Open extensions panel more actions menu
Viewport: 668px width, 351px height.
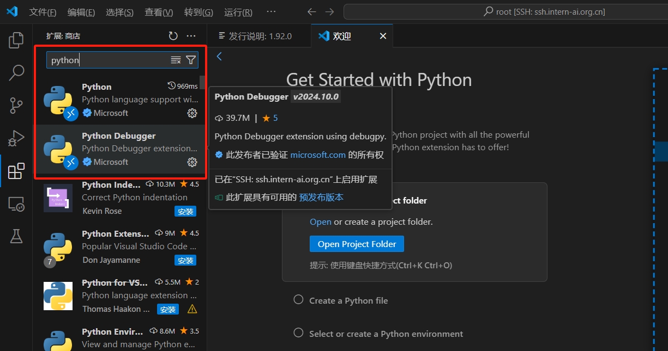pyautogui.click(x=191, y=36)
